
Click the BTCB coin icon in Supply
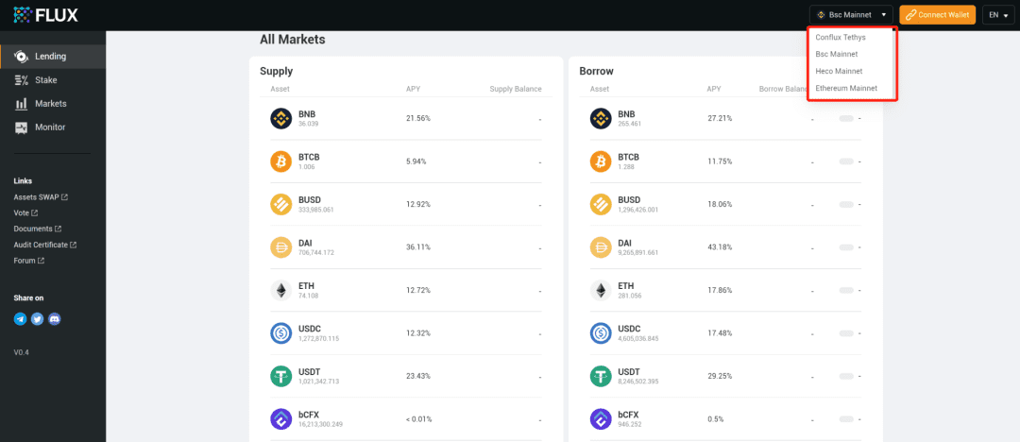coord(281,161)
